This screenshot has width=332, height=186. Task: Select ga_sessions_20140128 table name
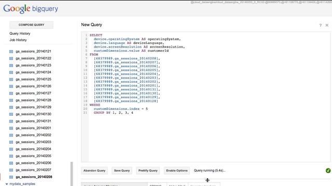pos(33,100)
